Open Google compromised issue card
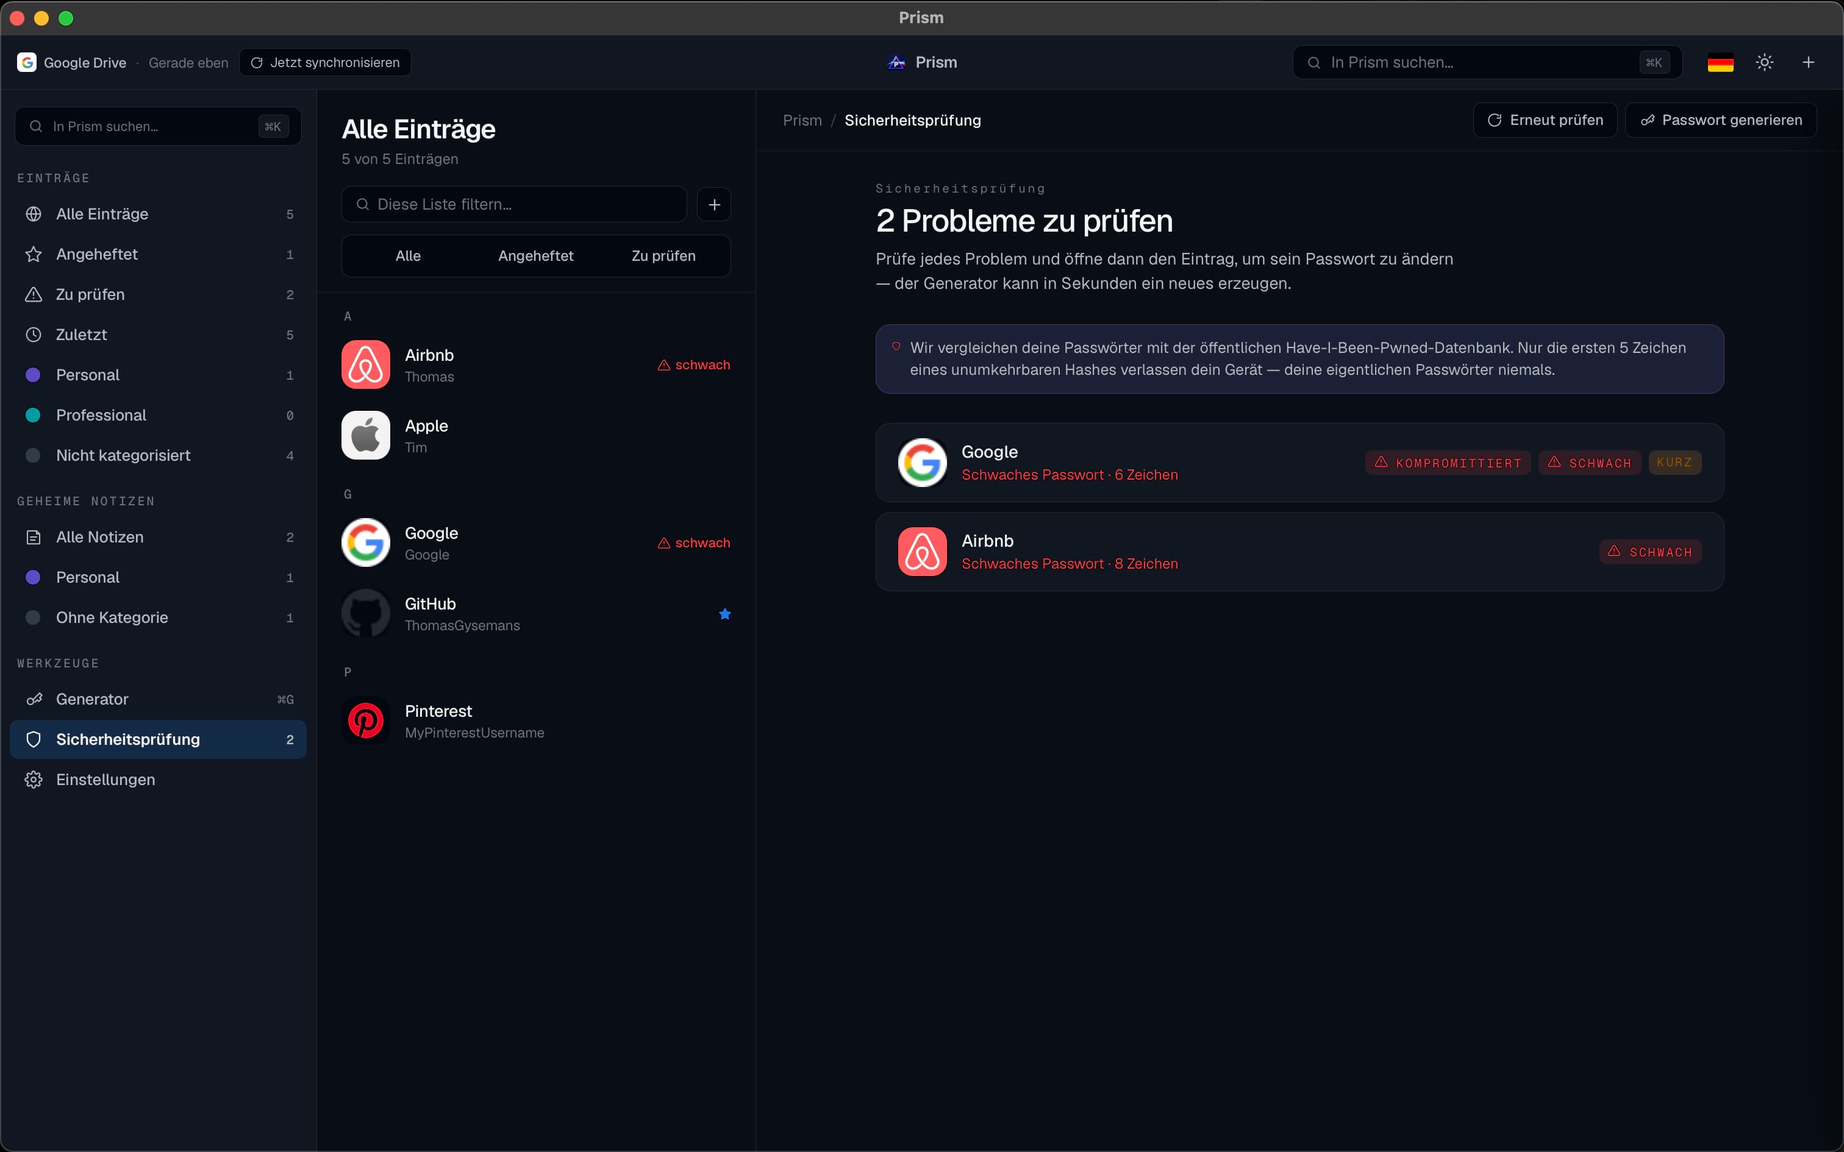Viewport: 1844px width, 1152px height. tap(1299, 463)
